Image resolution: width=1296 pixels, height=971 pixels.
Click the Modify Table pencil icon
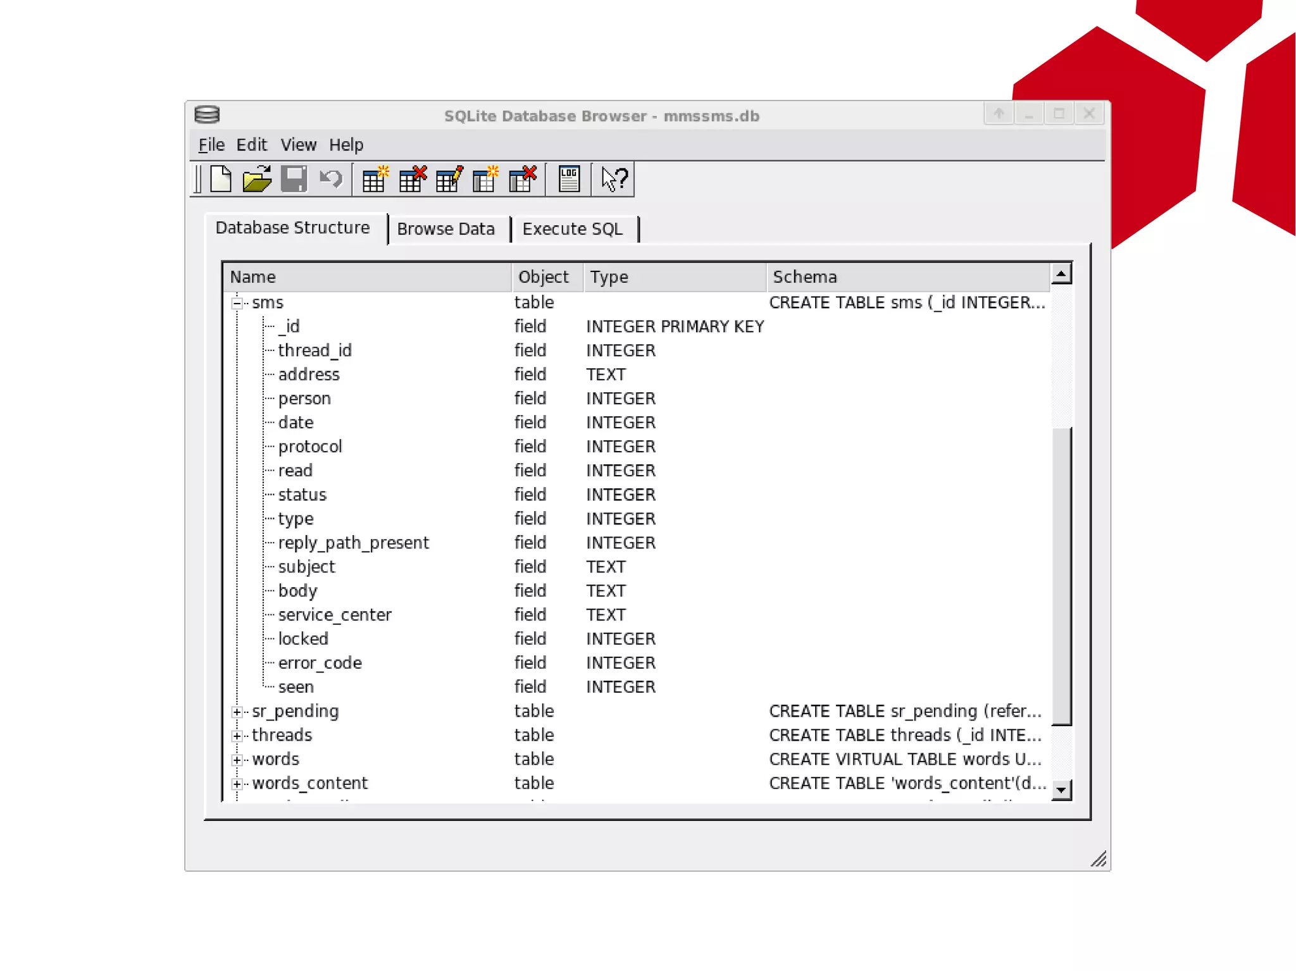tap(449, 179)
